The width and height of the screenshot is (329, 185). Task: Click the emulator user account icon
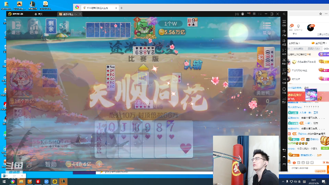coord(243,14)
